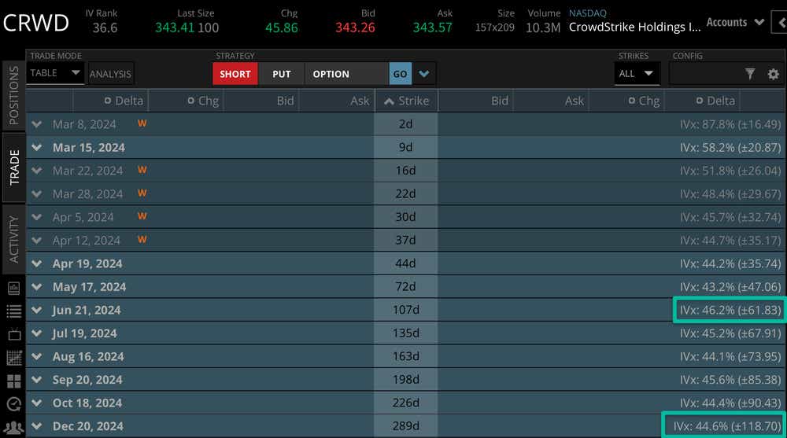The image size is (787, 438).
Task: Click the Chg value 45.86
Action: pos(282,28)
